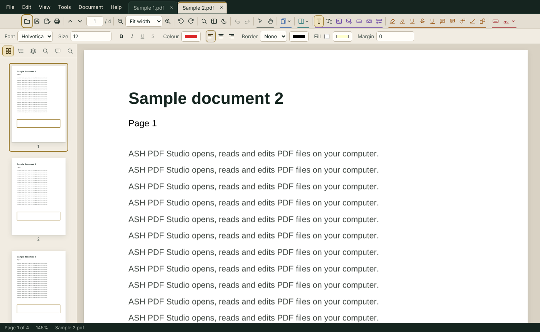Select the arrow pointer tool
The image size is (540, 332).
click(260, 21)
